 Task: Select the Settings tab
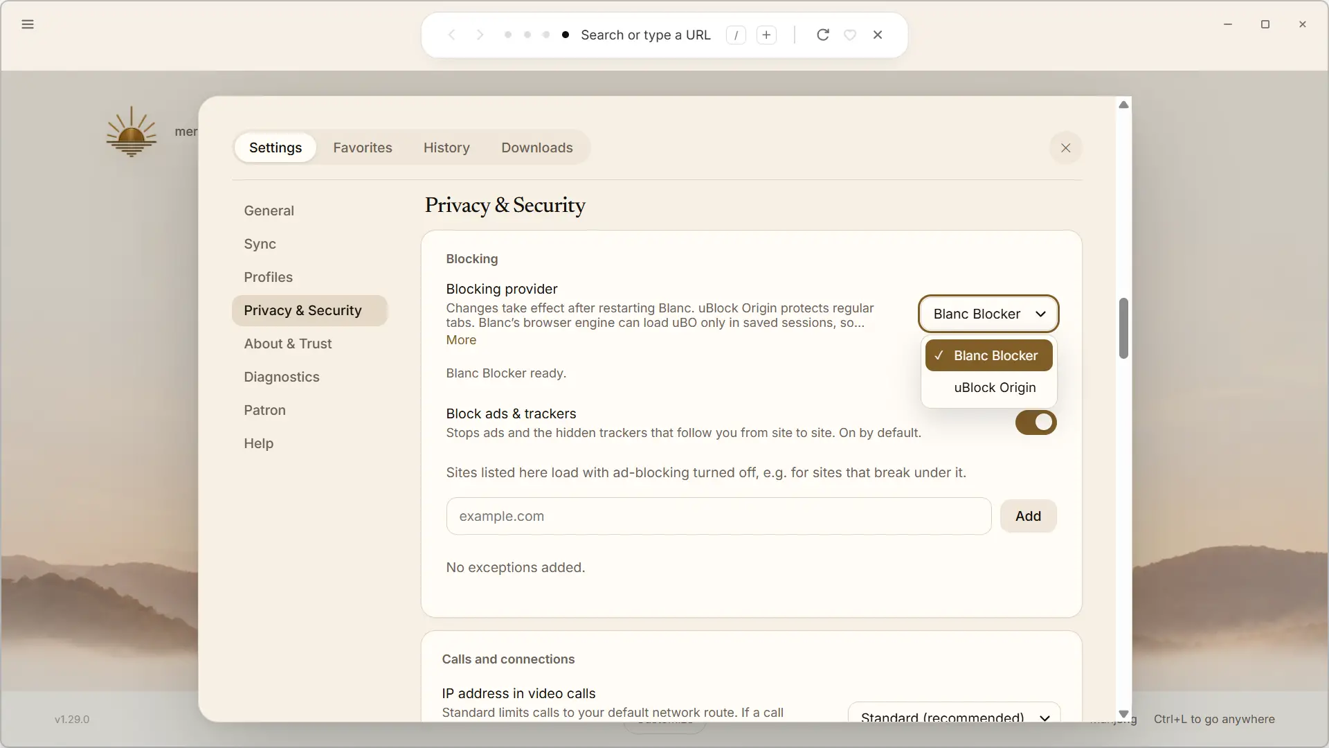(x=275, y=148)
